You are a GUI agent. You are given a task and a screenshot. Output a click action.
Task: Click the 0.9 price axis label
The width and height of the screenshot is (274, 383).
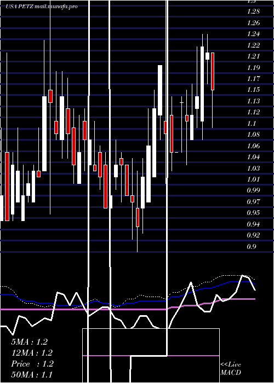pyautogui.click(x=252, y=246)
